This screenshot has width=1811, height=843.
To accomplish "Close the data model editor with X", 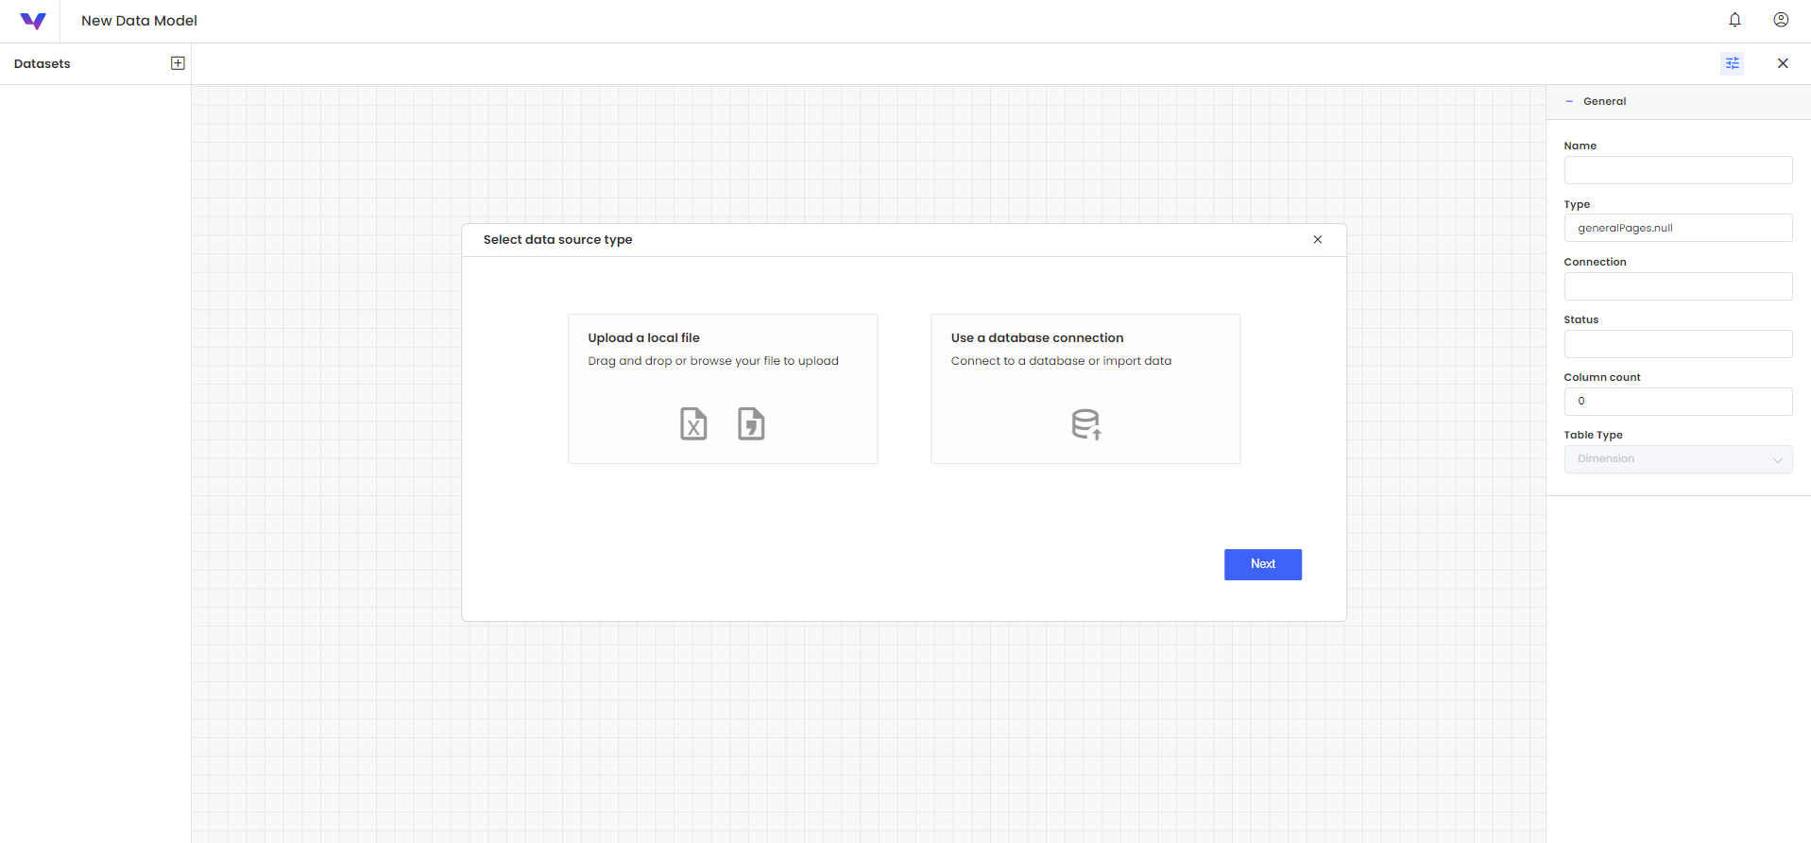I will [1783, 63].
